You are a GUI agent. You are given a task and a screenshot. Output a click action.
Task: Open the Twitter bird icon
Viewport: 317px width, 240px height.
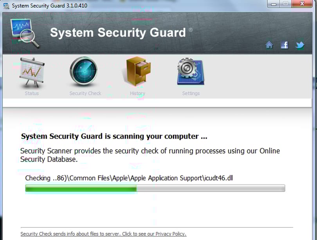tap(300, 45)
